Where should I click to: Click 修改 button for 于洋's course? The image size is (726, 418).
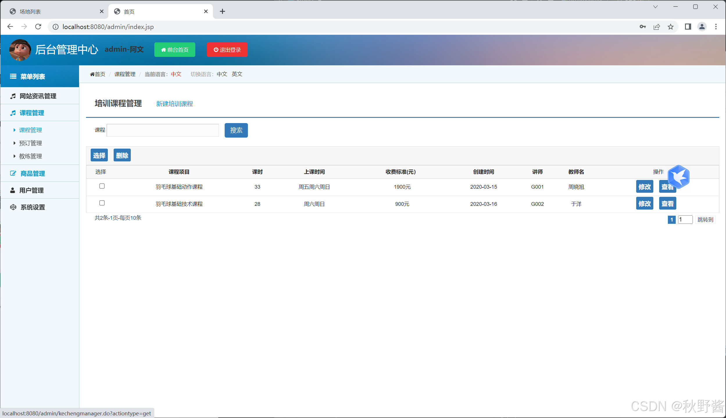point(644,204)
